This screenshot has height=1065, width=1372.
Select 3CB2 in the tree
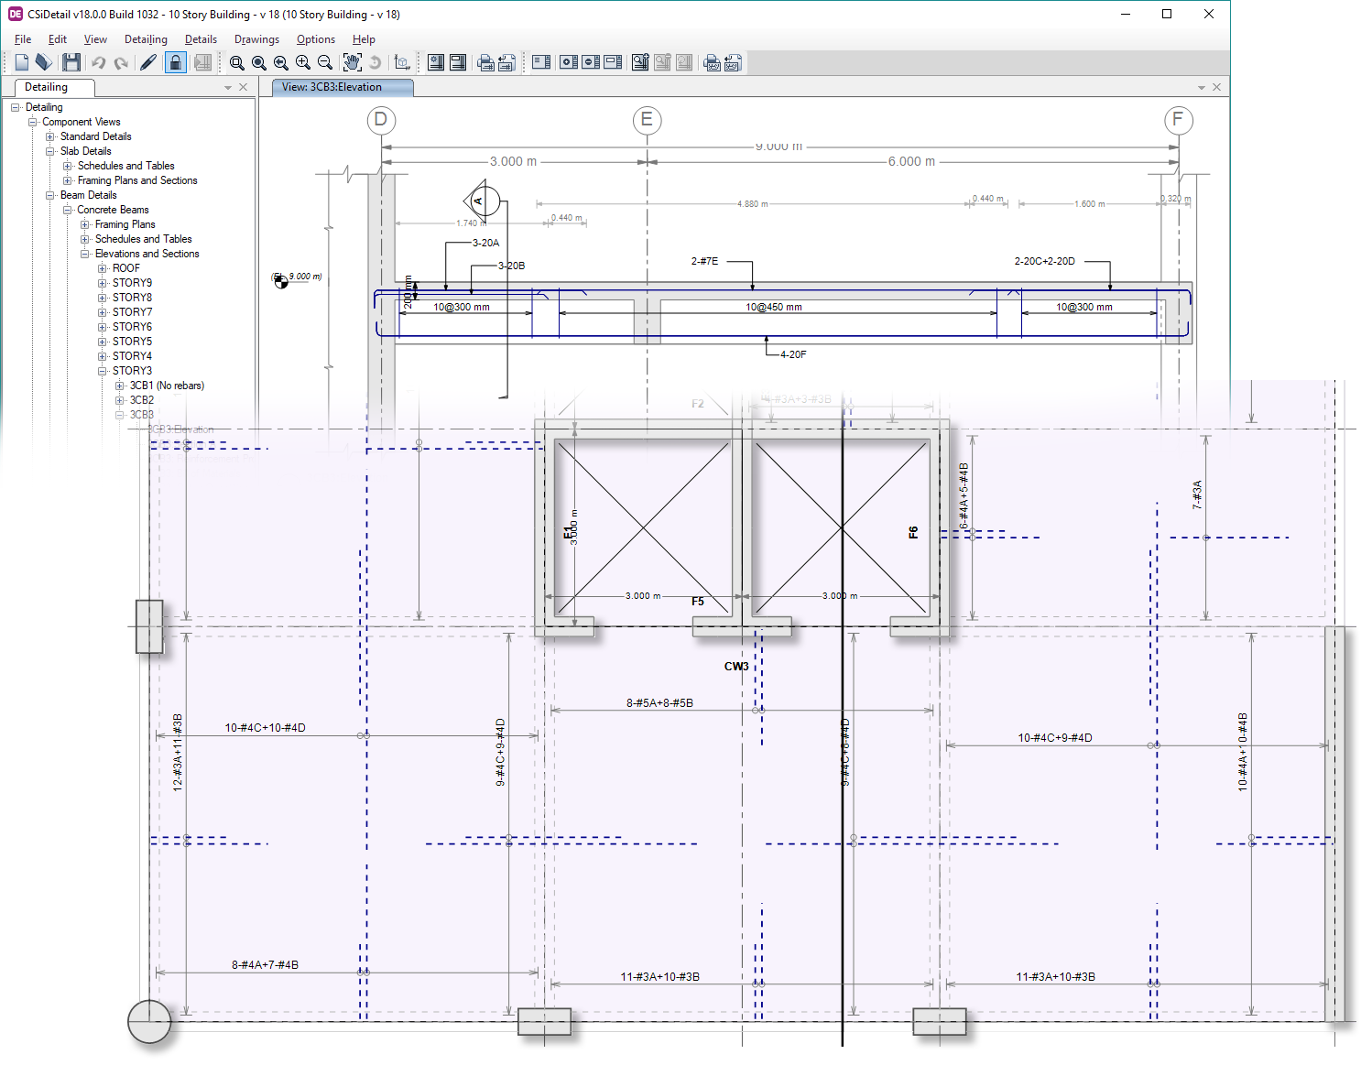point(141,400)
